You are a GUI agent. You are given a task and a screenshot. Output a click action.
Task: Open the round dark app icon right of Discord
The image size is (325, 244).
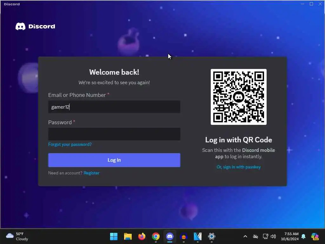click(184, 236)
